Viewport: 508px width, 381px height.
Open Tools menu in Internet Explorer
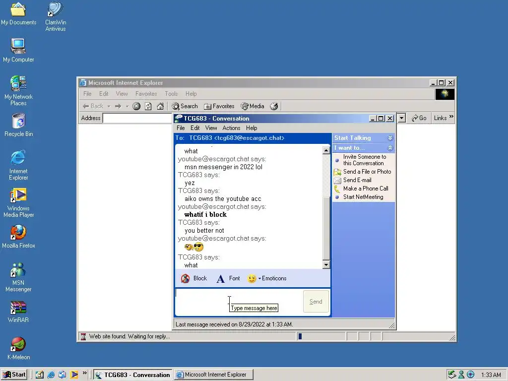(x=171, y=94)
